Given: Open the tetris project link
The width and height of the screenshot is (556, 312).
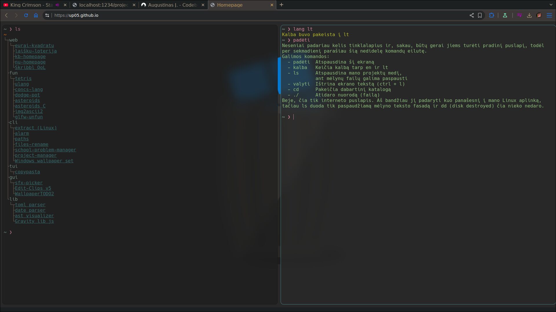Looking at the screenshot, I should point(23,79).
